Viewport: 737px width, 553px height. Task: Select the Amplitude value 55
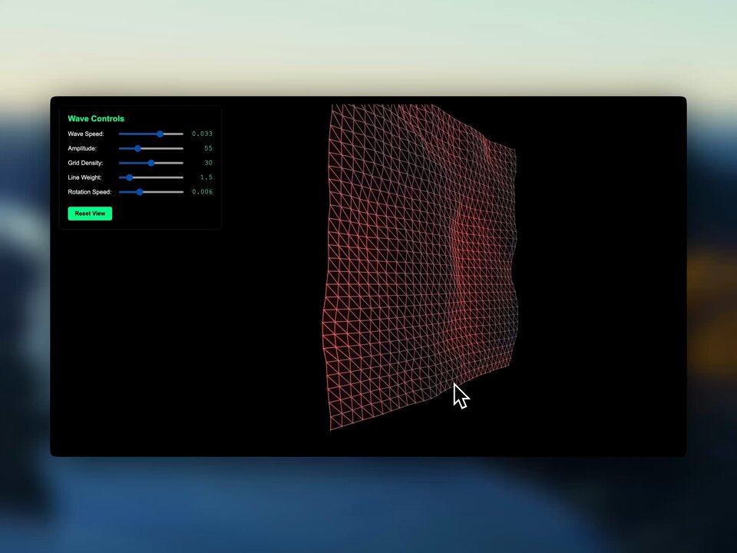coord(208,148)
